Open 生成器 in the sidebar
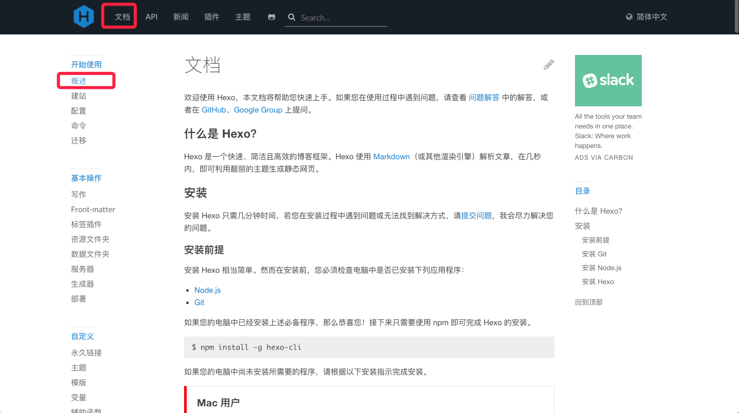The image size is (739, 413). pyautogui.click(x=82, y=284)
